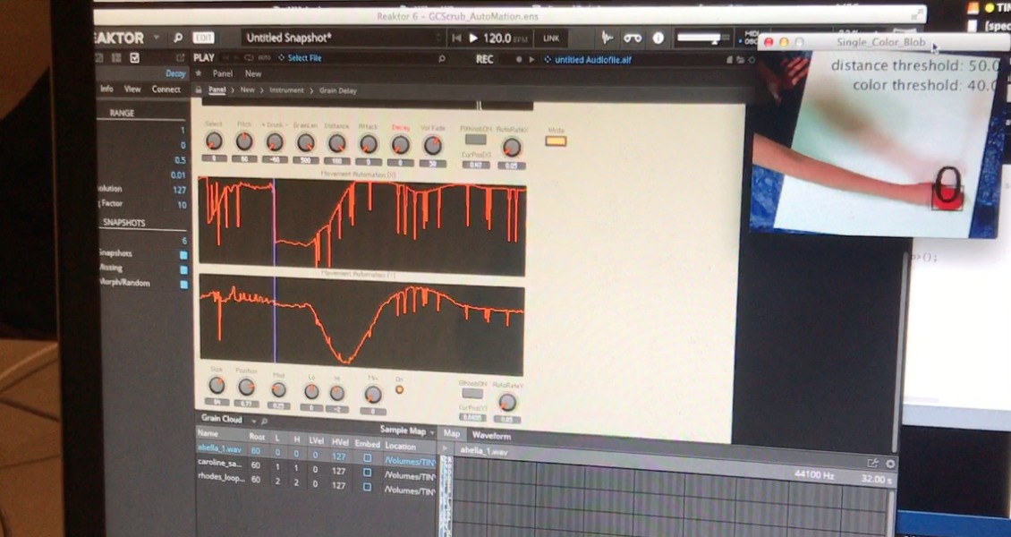Open the Grain Cloud dropdown arrow
Viewport: 1011px width, 537px height.
[x=253, y=421]
